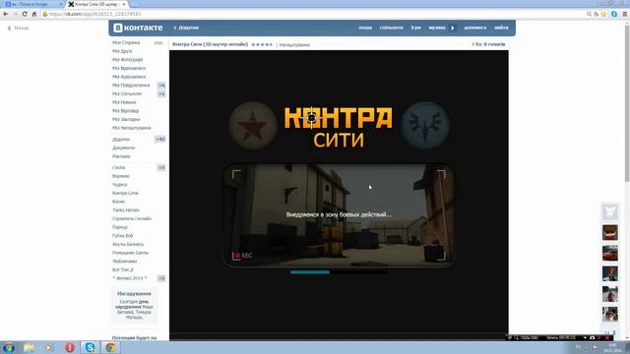Go back with the browser back arrow
Image resolution: width=630 pixels, height=354 pixels.
click(6, 14)
